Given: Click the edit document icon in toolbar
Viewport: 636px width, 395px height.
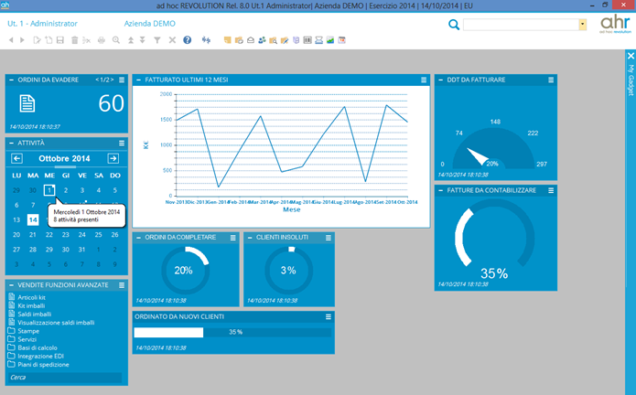Looking at the screenshot, I should [37, 40].
